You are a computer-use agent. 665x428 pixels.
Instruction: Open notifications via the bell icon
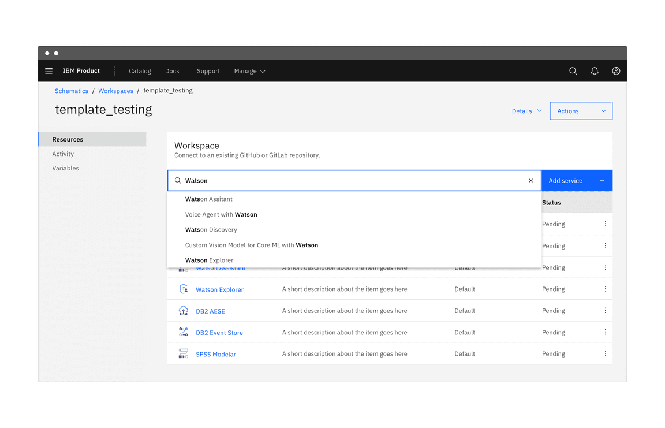click(595, 70)
